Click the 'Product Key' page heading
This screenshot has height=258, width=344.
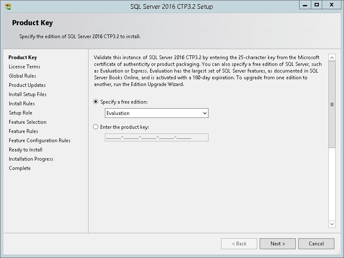coord(32,23)
